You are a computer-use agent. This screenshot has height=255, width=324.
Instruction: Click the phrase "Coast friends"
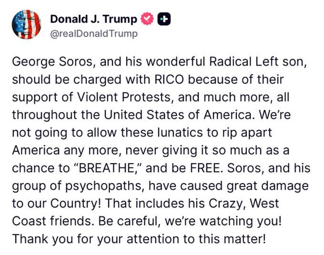pyautogui.click(x=51, y=221)
